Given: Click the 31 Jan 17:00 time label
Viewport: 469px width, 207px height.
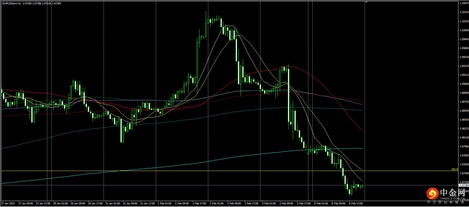Looking at the screenshot, I should (147, 203).
